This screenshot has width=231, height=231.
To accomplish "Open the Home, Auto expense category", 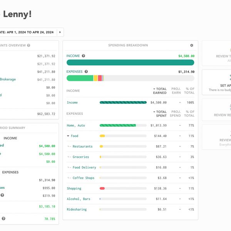I will click(x=76, y=126).
